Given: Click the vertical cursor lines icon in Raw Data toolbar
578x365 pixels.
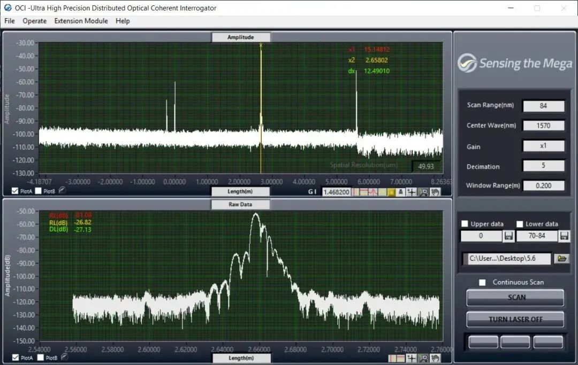Looking at the screenshot, I should click(392, 358).
